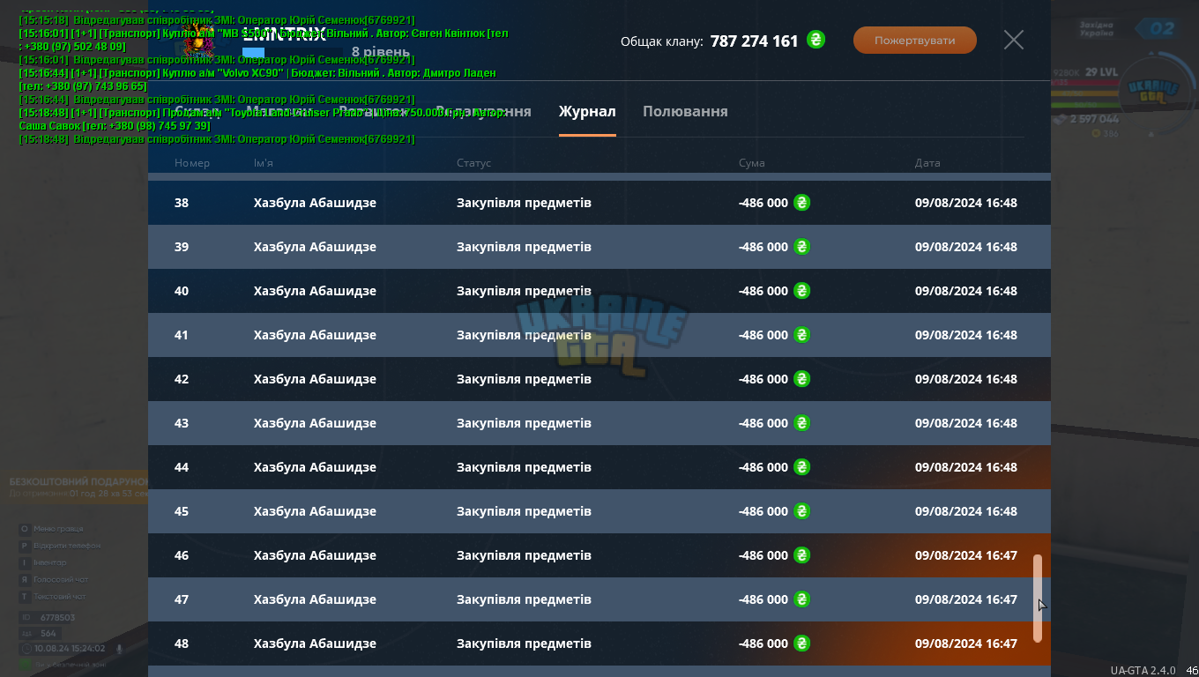Click the microphone icon near the date-time display
This screenshot has height=677, width=1199.
tap(119, 648)
